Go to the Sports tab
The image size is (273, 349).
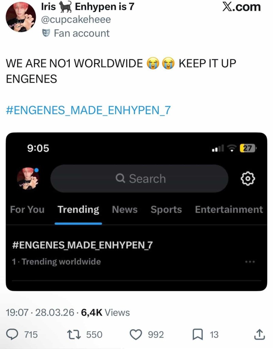[166, 209]
